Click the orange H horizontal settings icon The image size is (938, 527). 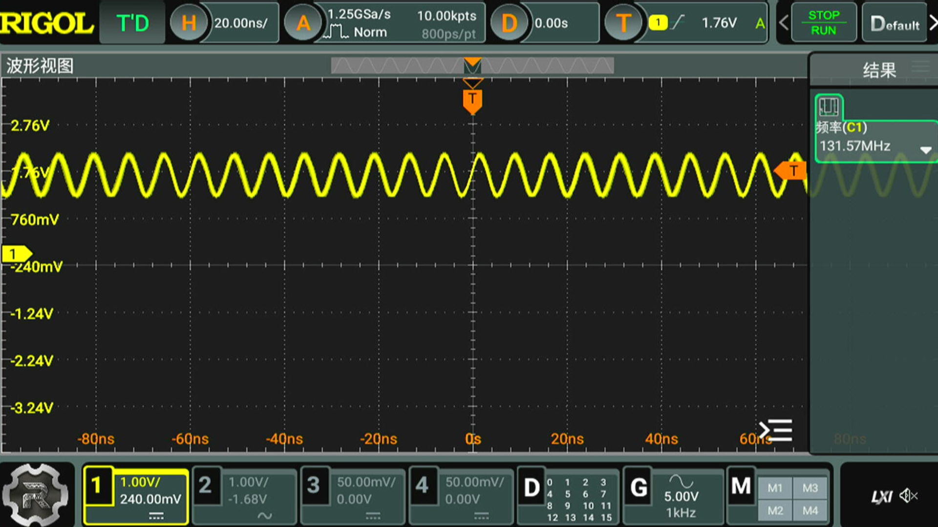189,23
